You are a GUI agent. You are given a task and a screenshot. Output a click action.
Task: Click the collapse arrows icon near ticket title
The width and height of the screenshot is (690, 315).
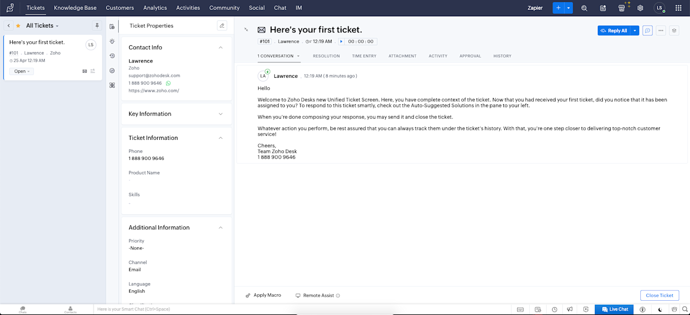tap(246, 30)
